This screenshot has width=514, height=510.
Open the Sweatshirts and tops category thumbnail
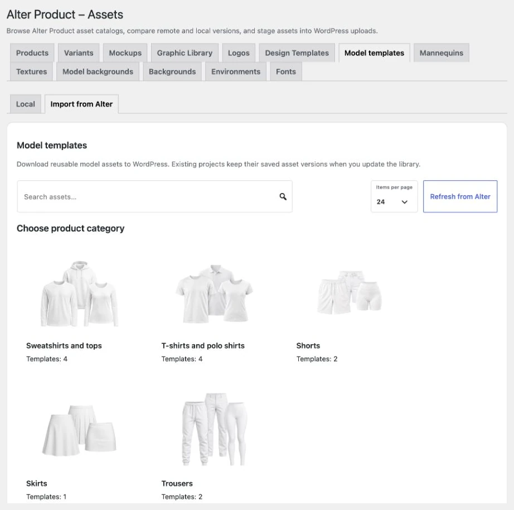click(79, 294)
